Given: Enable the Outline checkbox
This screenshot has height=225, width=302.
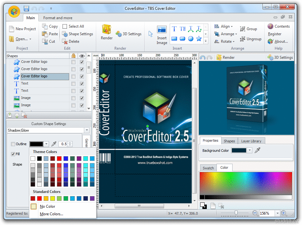Looking at the screenshot, I should point(13,144).
